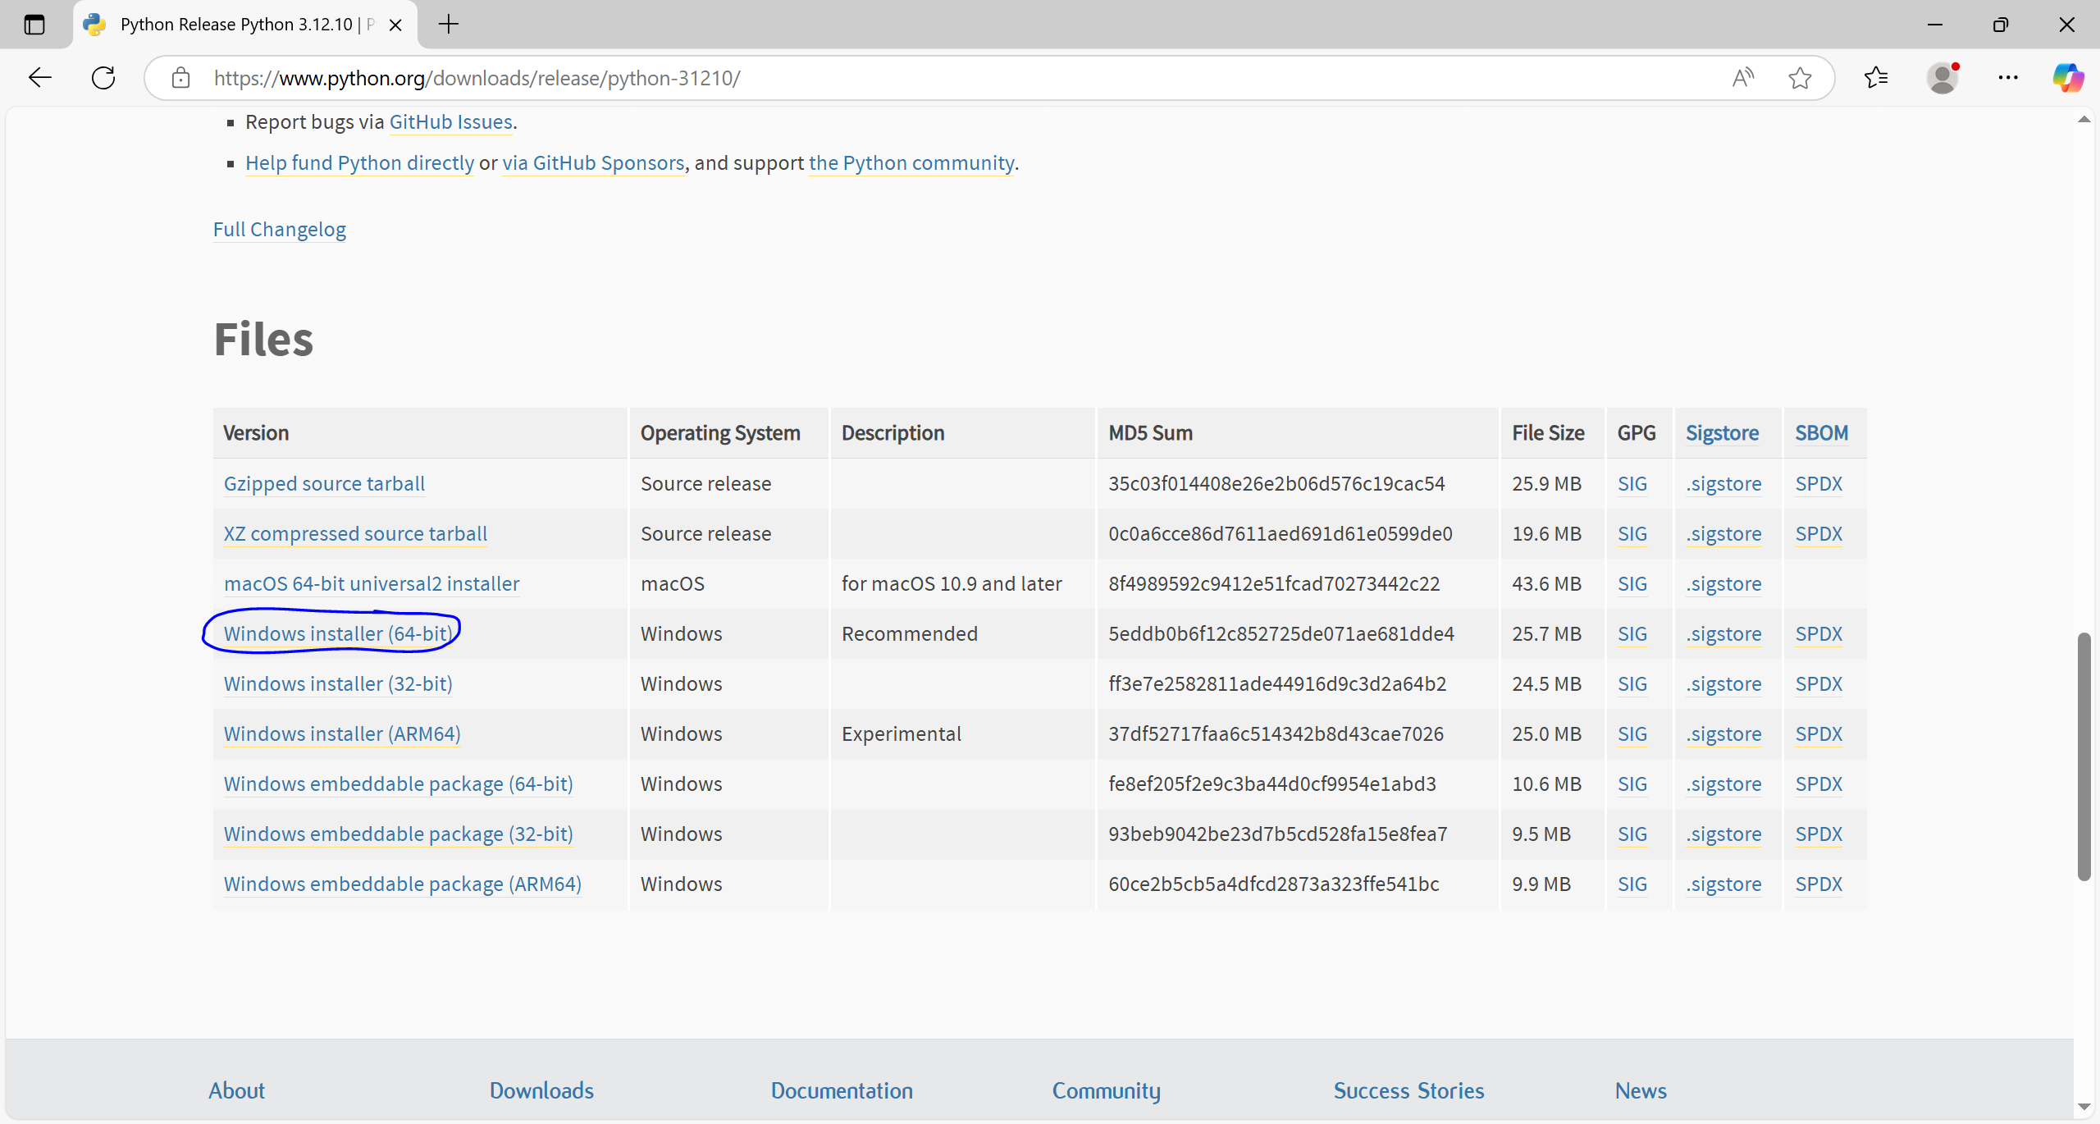Click the address bar URL
The image size is (2100, 1124).
[477, 78]
